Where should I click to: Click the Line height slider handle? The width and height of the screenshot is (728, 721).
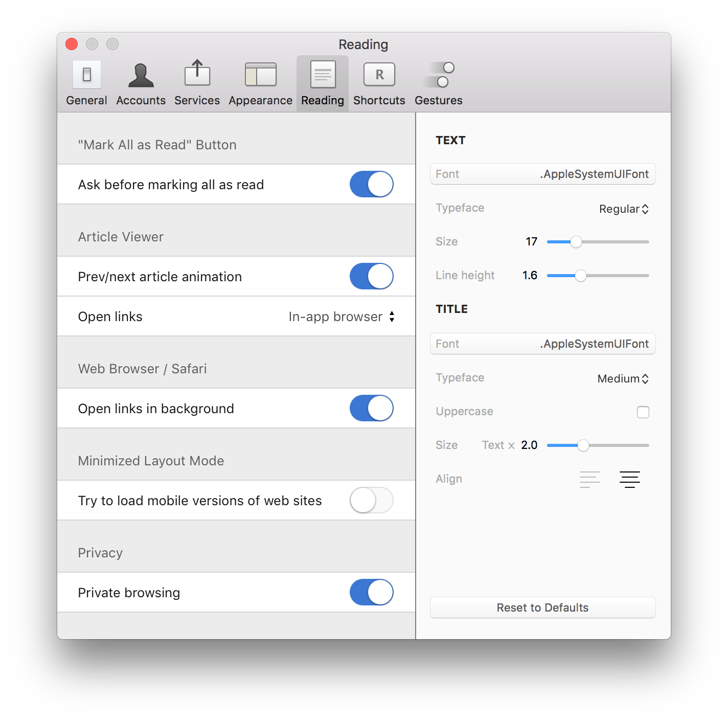580,276
